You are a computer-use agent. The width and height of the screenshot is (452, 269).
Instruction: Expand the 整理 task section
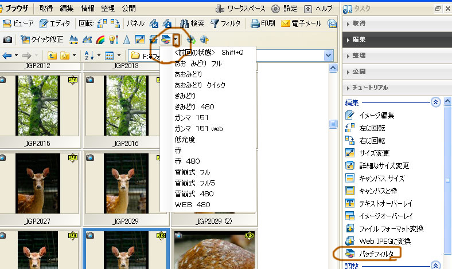[398, 56]
